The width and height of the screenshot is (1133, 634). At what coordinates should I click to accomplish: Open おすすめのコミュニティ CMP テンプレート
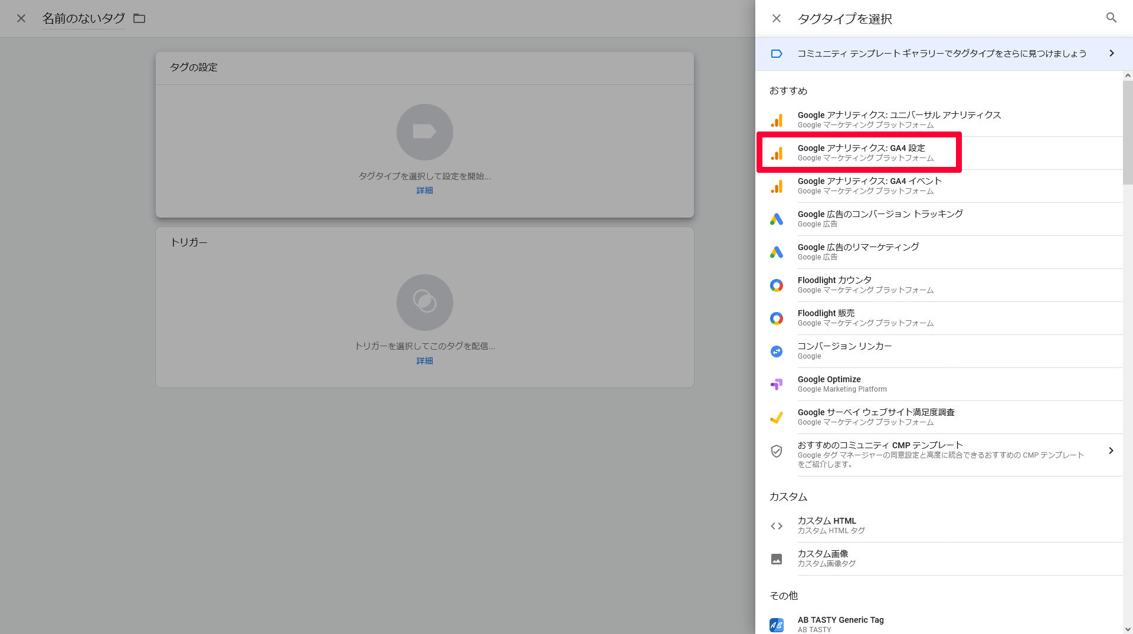coord(939,455)
